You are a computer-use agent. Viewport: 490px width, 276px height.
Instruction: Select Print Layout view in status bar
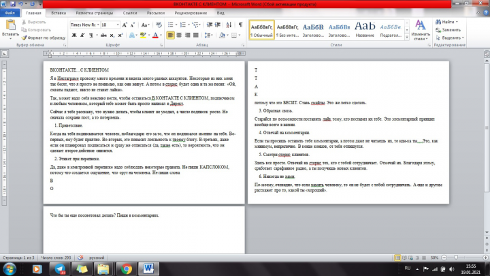(397, 258)
